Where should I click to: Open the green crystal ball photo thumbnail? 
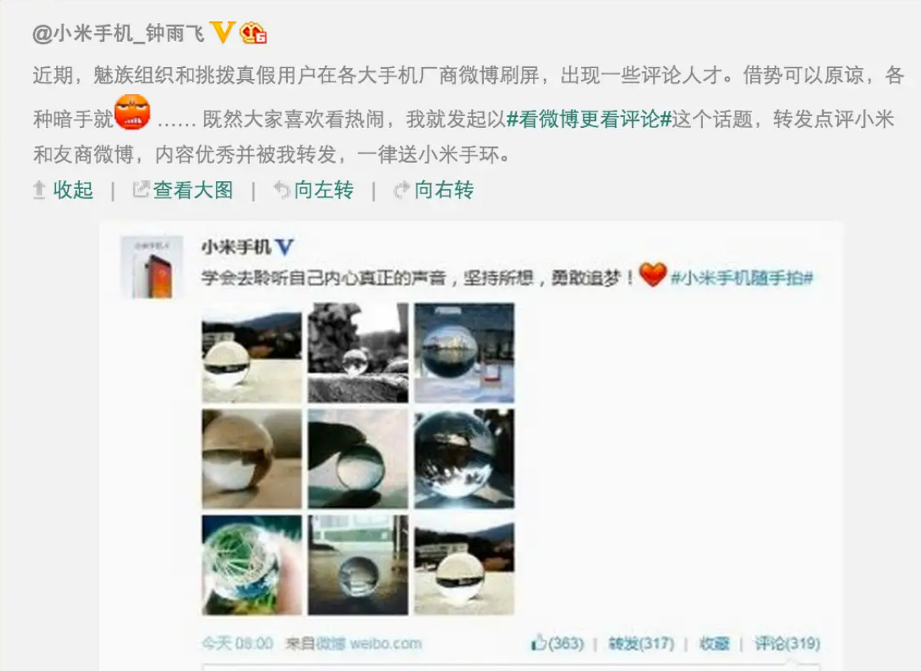click(251, 565)
